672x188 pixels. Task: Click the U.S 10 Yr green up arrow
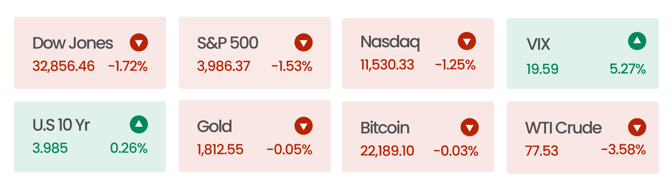[x=139, y=124]
